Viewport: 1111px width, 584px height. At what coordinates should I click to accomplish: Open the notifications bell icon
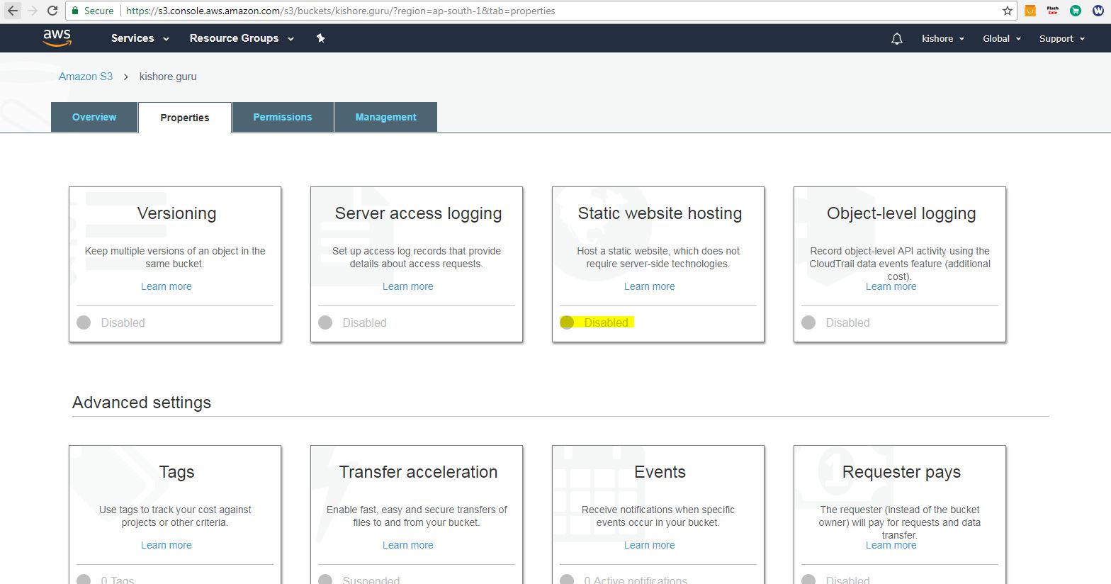(x=896, y=39)
